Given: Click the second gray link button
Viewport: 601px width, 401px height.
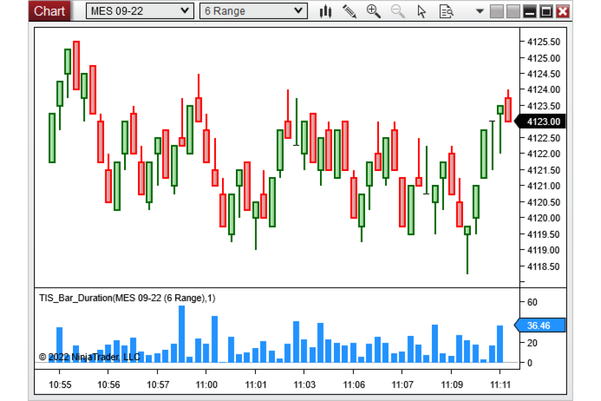Looking at the screenshot, I should pyautogui.click(x=513, y=11).
